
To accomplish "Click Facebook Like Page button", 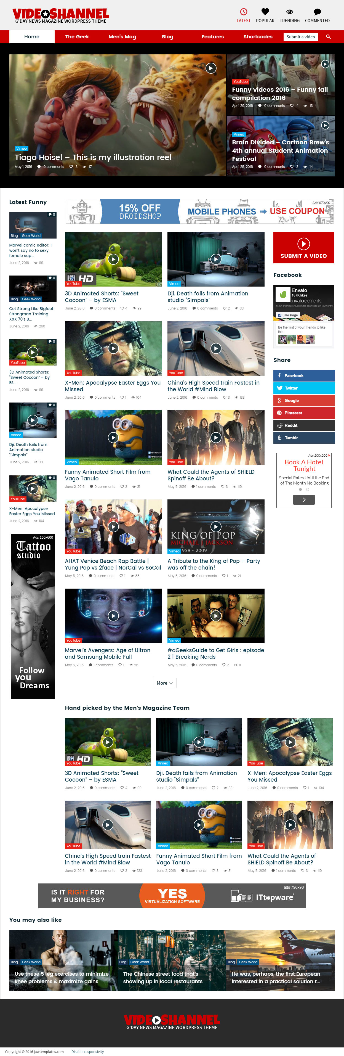I will pyautogui.click(x=287, y=315).
